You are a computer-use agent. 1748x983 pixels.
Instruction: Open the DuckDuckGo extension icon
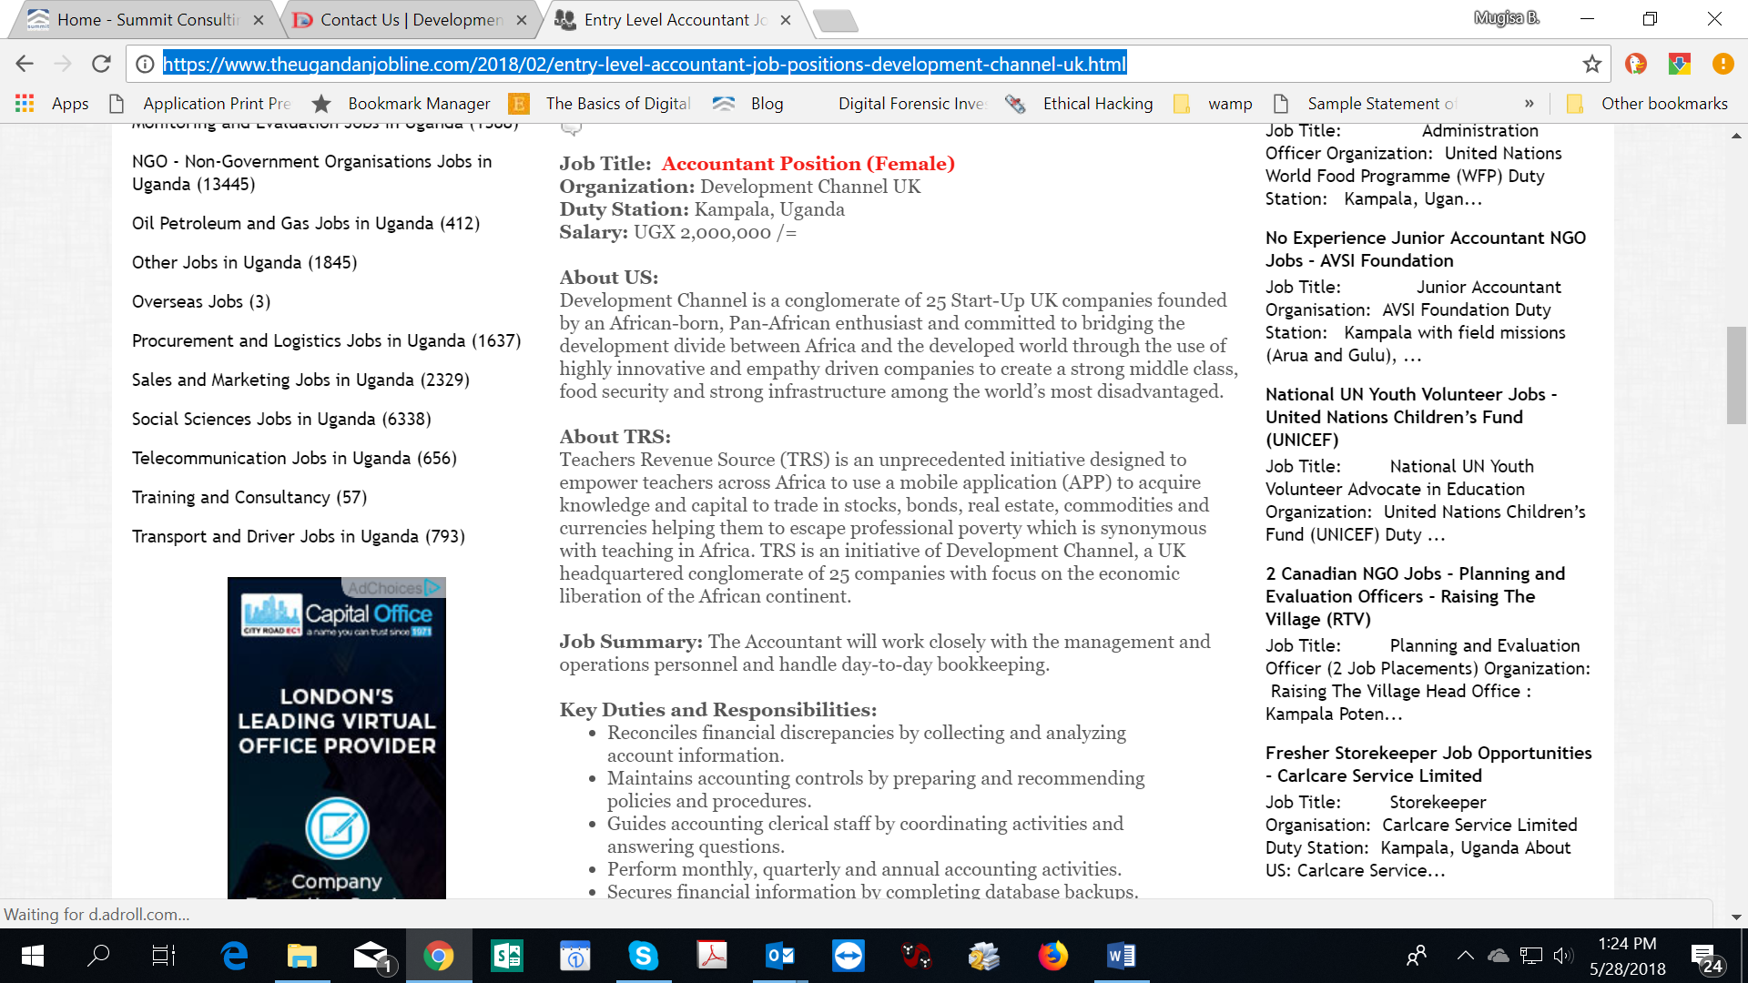click(1636, 64)
